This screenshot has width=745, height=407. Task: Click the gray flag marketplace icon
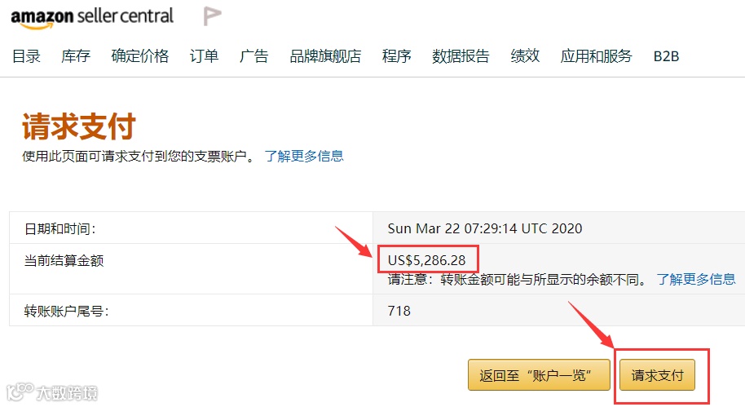coord(212,16)
